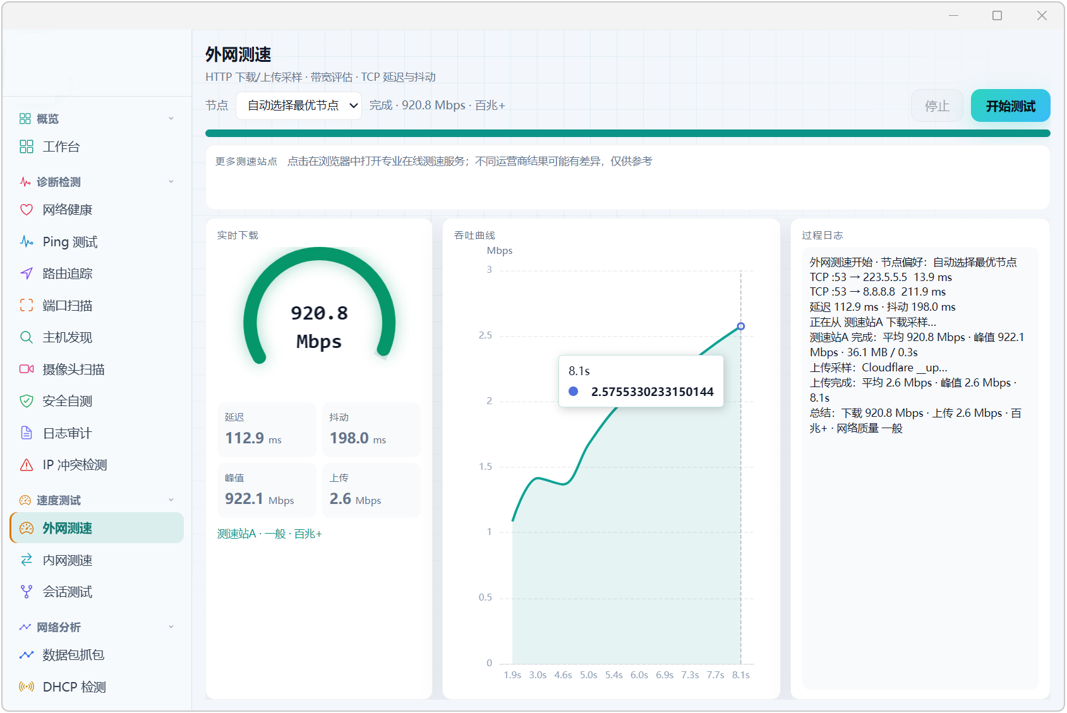
Task: Click the camera icon beside 摄像头扫描
Action: click(x=27, y=369)
